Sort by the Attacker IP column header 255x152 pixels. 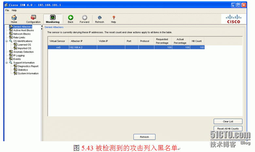83,41
